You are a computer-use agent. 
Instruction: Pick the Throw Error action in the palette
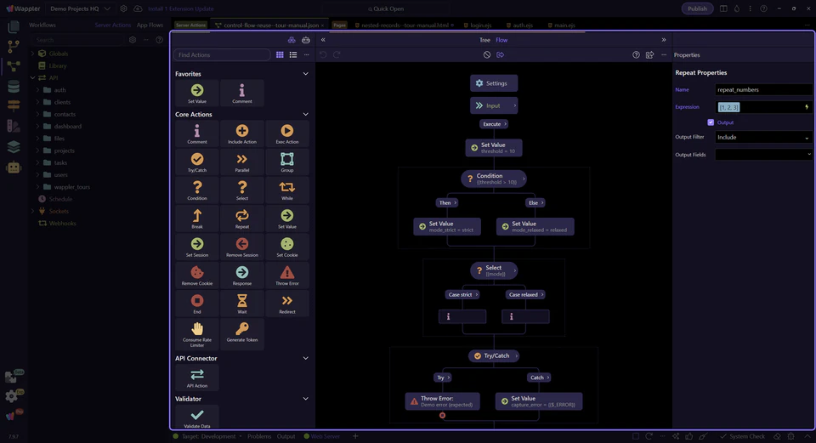287,275
